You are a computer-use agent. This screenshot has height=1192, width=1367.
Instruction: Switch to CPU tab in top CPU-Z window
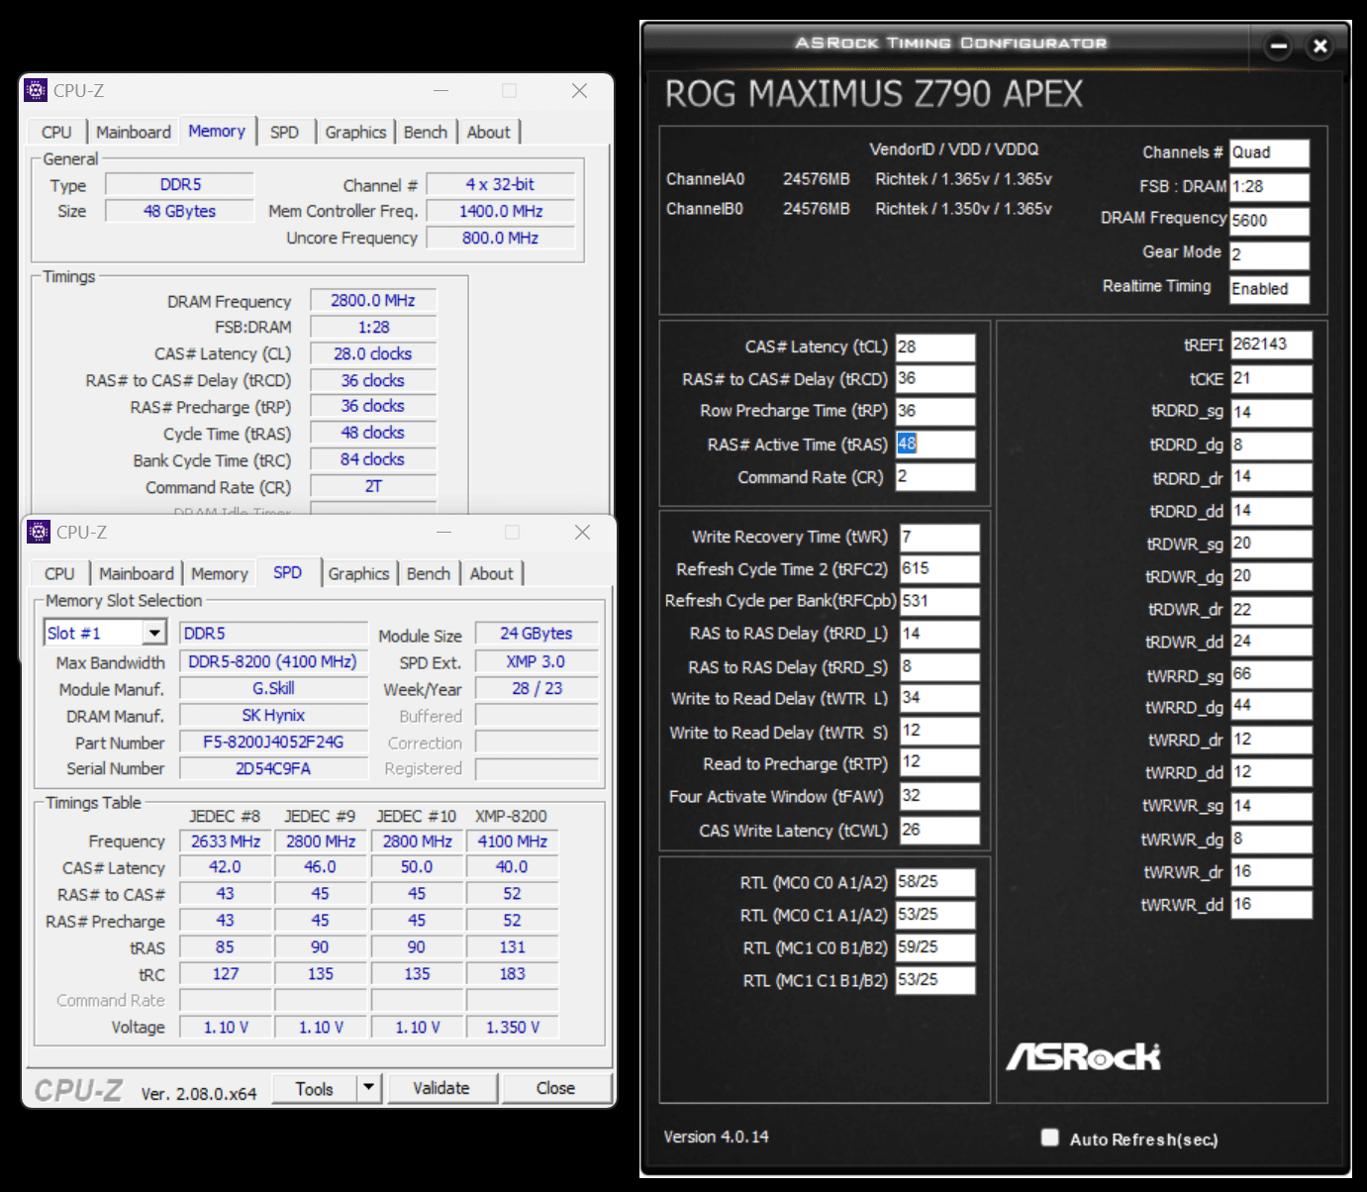(x=56, y=132)
